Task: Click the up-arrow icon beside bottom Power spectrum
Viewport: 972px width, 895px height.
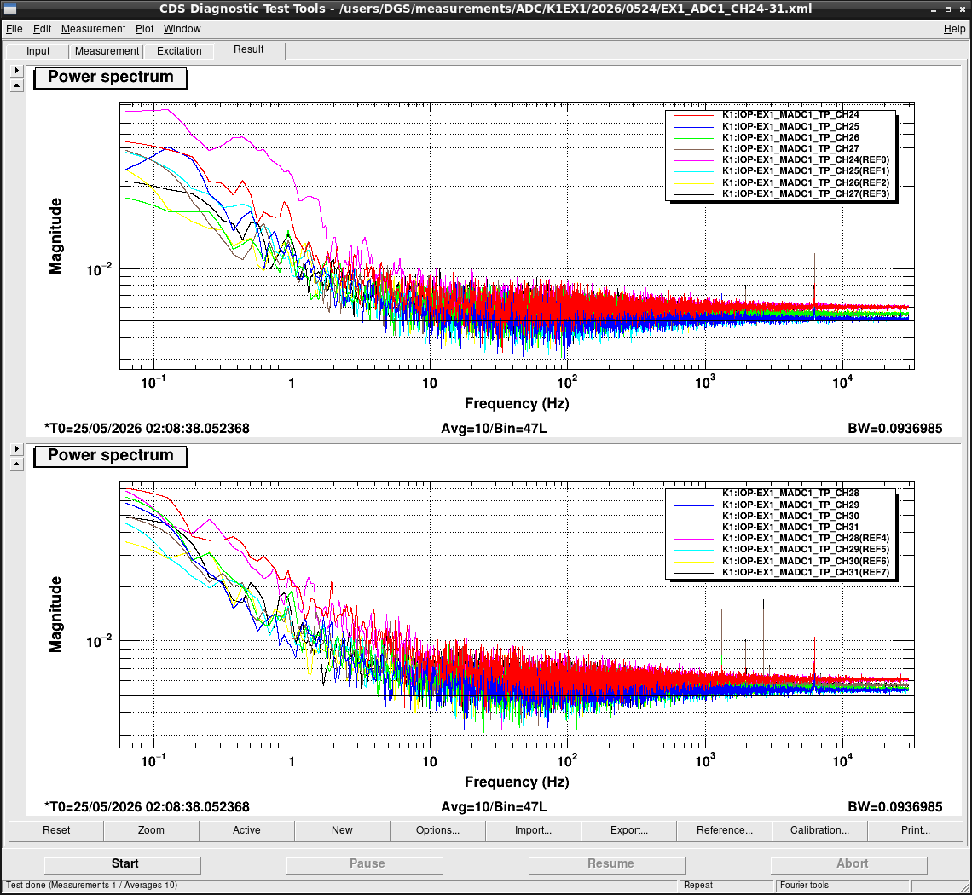Action: 17,464
